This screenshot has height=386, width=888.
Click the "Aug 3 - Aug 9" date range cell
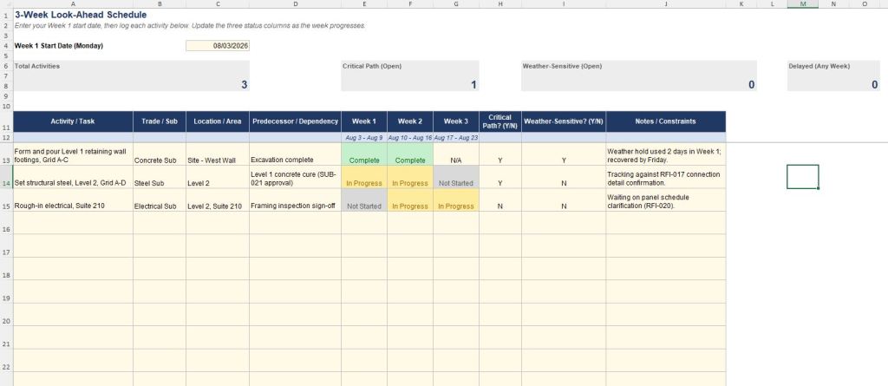click(x=364, y=138)
